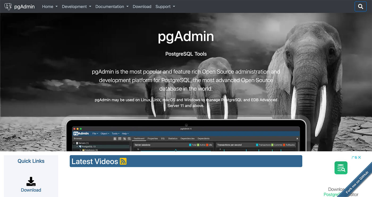The image size is (372, 197).
Task: Click the green database search ad icon
Action: coord(341,168)
